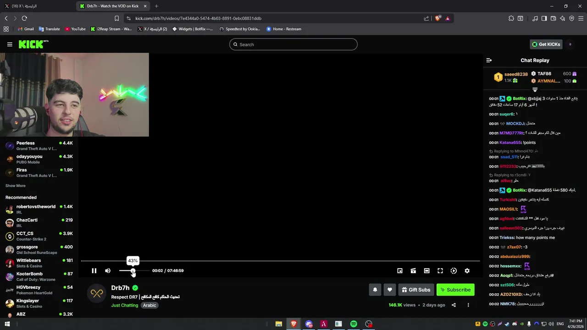
Task: Open browser extensions puzzle icon
Action: pos(511,18)
